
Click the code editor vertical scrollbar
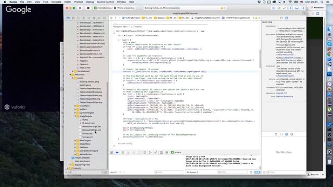[x=260, y=59]
